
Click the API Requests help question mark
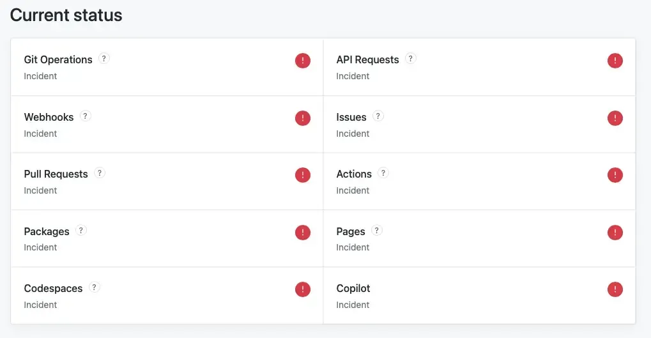[411, 58]
